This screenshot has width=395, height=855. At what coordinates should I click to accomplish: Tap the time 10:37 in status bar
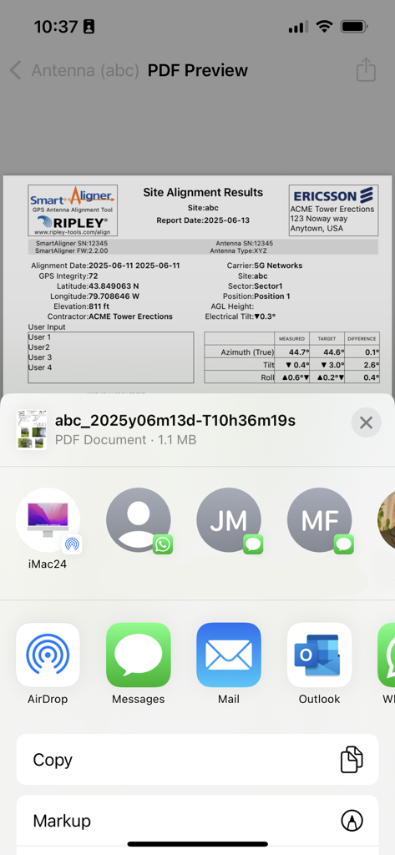tap(56, 26)
